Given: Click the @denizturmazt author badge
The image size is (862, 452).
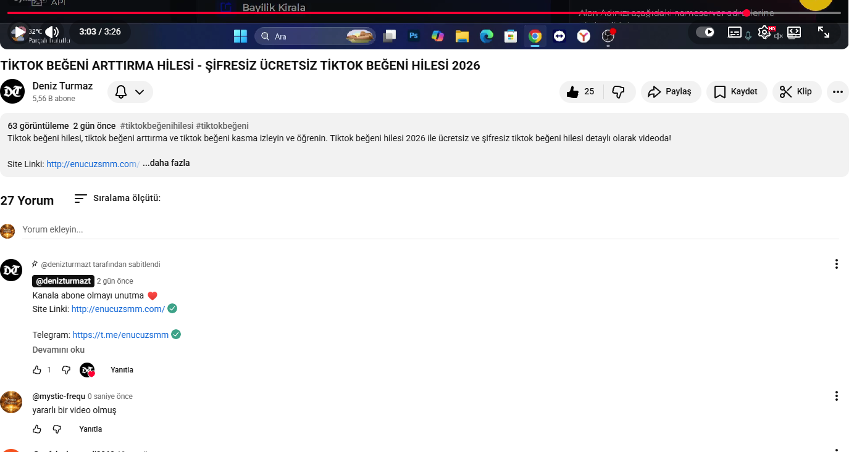Looking at the screenshot, I should 63,281.
